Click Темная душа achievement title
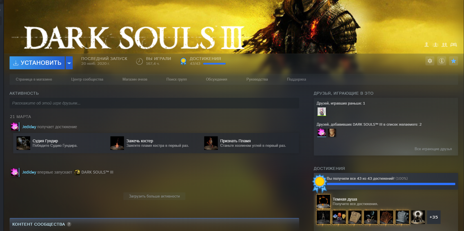The image size is (464, 231). click(x=345, y=199)
